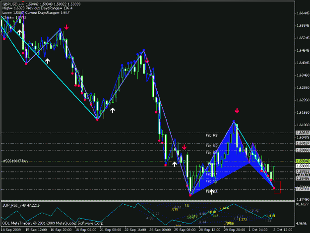Click the 1.60692 boxed price label

click(x=303, y=133)
